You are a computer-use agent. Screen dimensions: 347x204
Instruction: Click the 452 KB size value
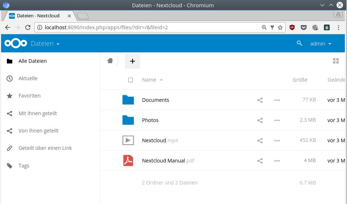[308, 140]
